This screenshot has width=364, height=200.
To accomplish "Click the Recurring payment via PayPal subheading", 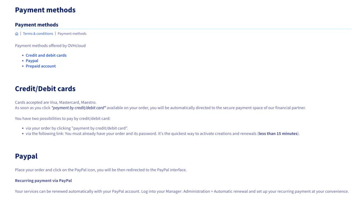I will tap(43, 180).
